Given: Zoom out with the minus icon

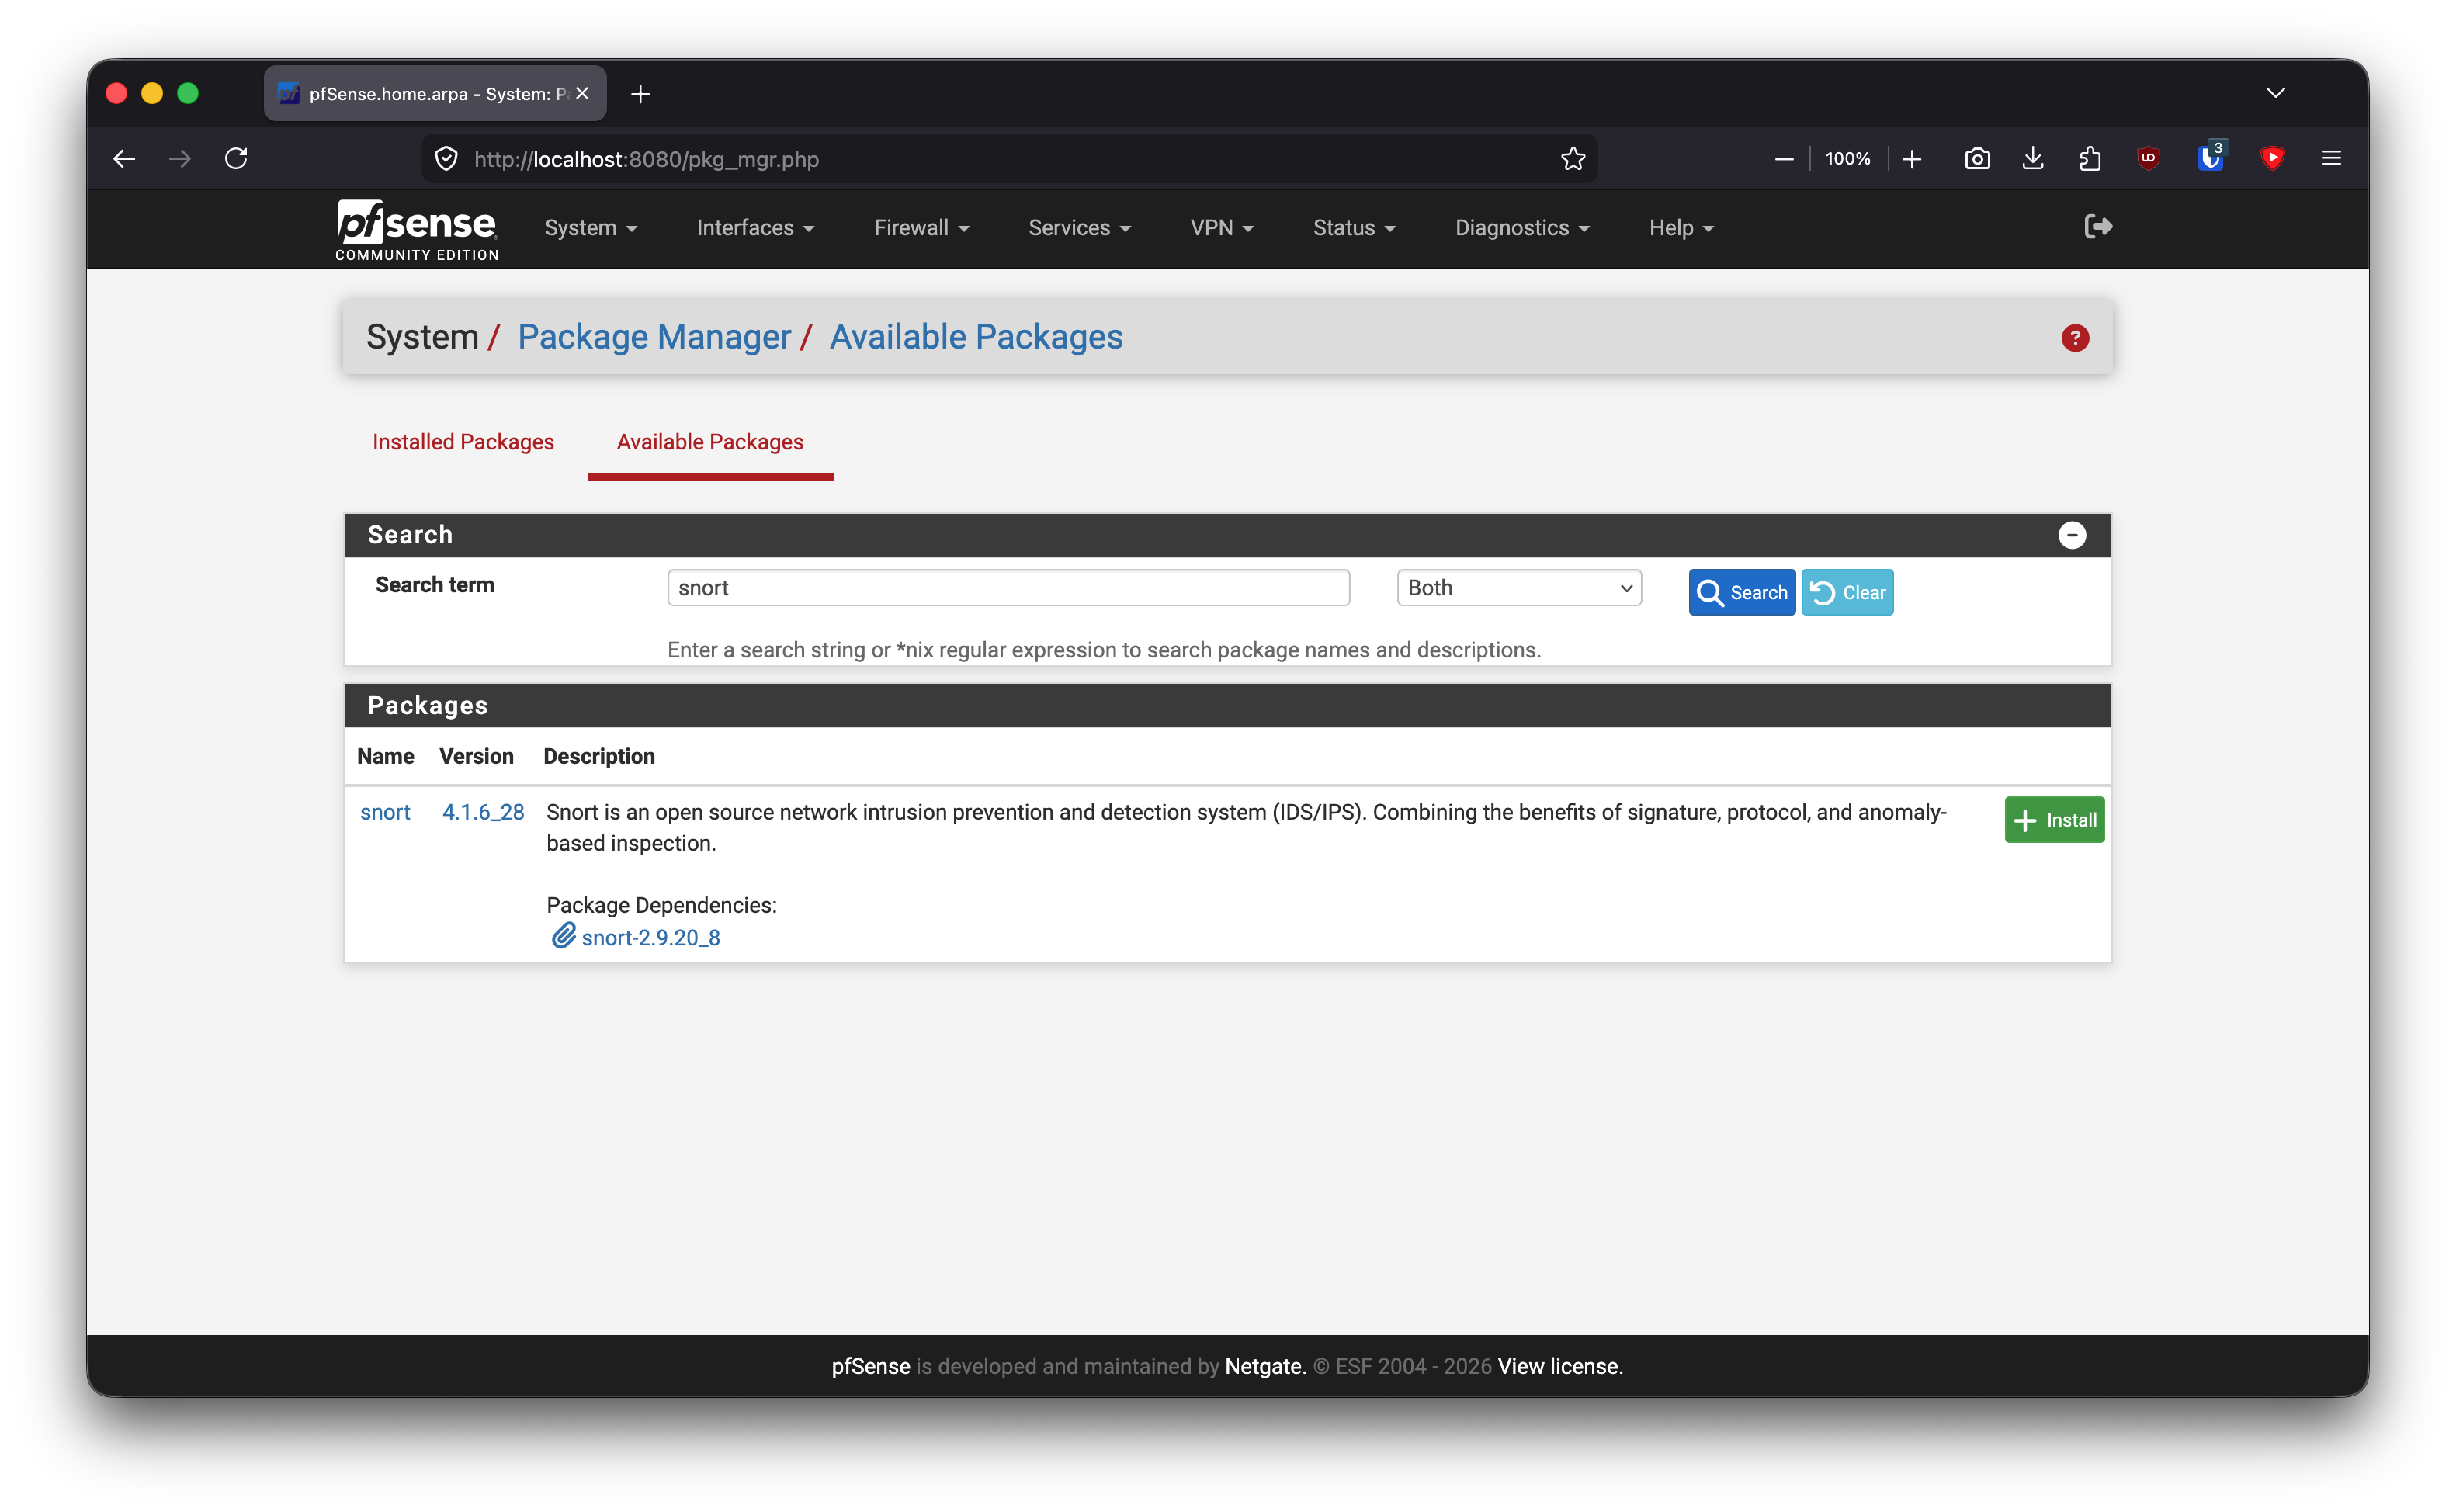Looking at the screenshot, I should pos(1783,159).
